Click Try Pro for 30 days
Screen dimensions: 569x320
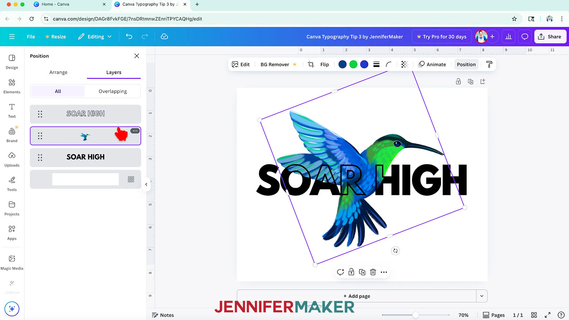coord(442,36)
